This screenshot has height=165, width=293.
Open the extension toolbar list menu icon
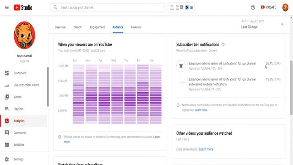tap(191, 7)
